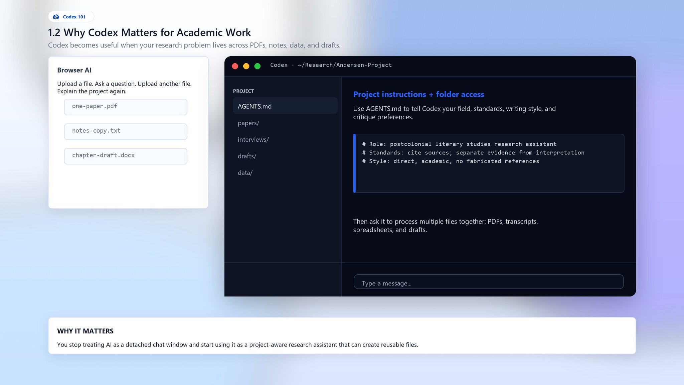Click the Codex 101 cloud icon
This screenshot has width=684, height=385.
coord(56,17)
